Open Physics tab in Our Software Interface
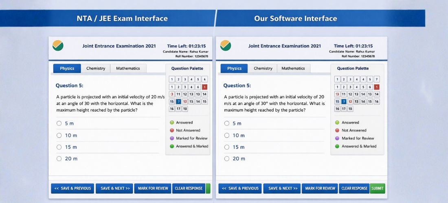The width and height of the screenshot is (448, 203). tap(234, 68)
